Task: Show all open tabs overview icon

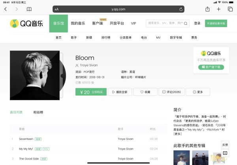Action: coord(230,9)
